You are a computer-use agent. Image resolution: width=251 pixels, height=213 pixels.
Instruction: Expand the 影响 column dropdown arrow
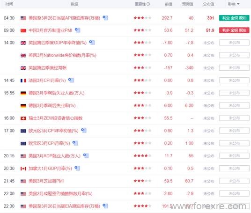[238, 4]
